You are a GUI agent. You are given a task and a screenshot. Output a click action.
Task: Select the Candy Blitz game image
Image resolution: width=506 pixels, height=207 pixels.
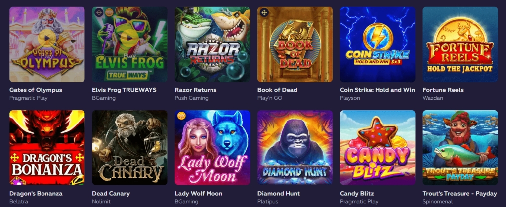[x=378, y=148]
